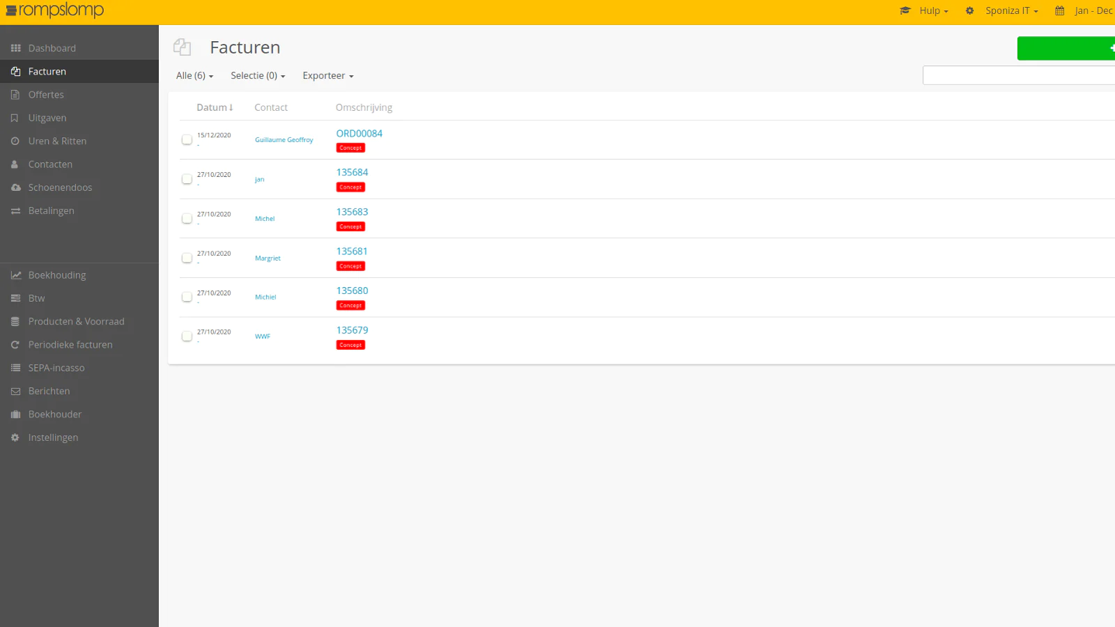
Task: Open contact Guillaume Geoffroy
Action: click(x=284, y=140)
